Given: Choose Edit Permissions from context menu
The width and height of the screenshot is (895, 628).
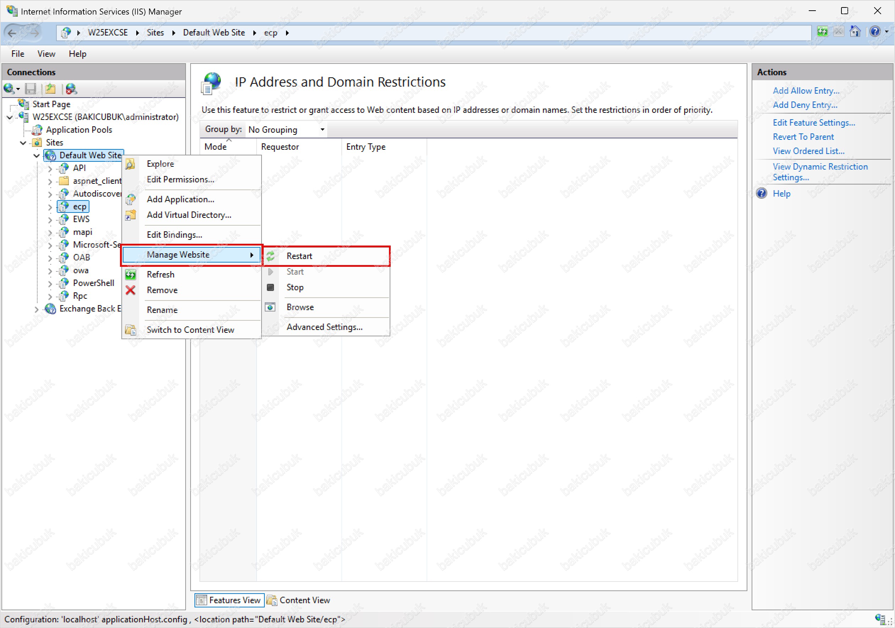Looking at the screenshot, I should [191, 179].
